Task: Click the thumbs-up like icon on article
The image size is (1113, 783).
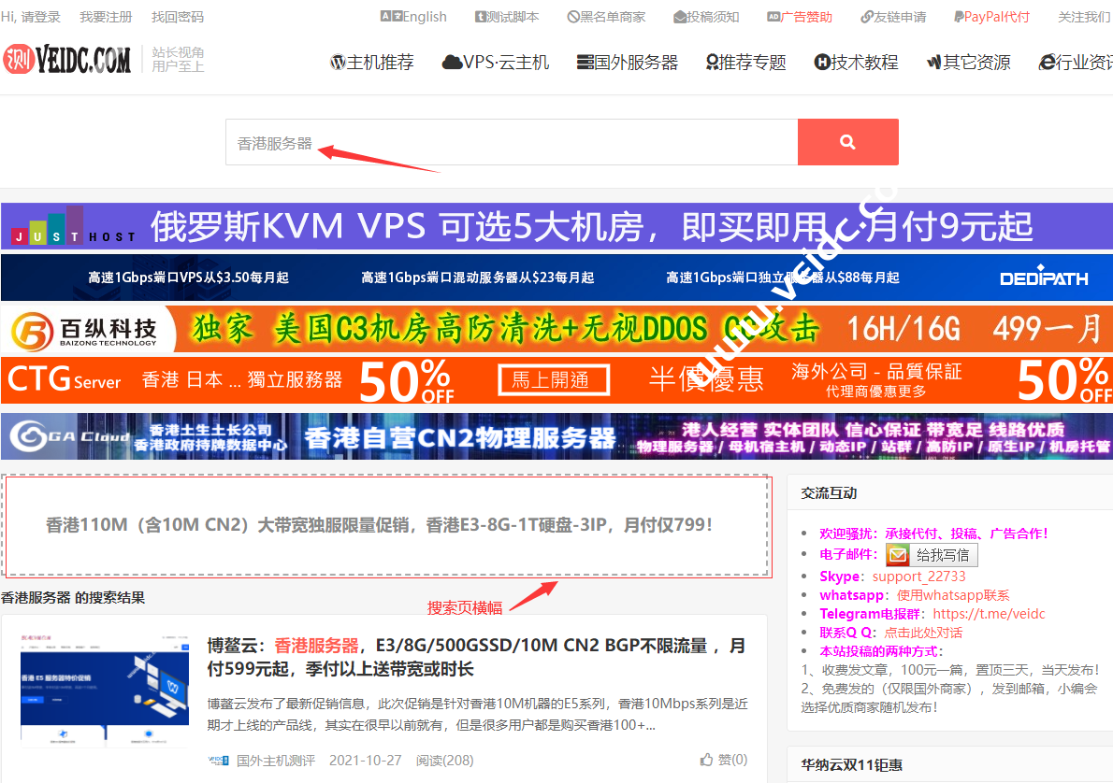Action: click(707, 760)
